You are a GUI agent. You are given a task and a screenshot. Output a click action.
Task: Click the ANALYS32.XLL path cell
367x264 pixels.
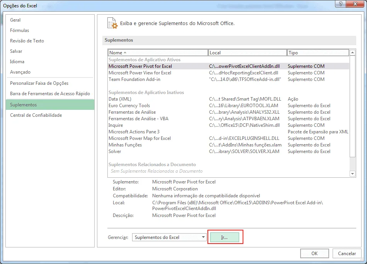click(245, 112)
